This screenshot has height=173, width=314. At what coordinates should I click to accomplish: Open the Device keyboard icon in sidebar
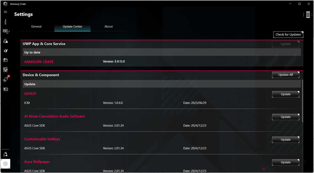point(6,31)
